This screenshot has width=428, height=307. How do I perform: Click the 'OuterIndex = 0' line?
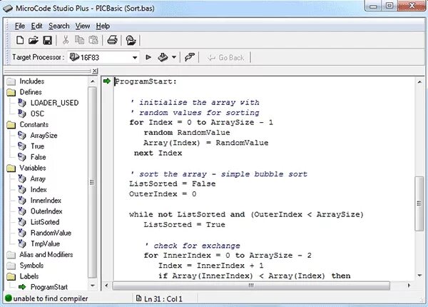tap(163, 194)
